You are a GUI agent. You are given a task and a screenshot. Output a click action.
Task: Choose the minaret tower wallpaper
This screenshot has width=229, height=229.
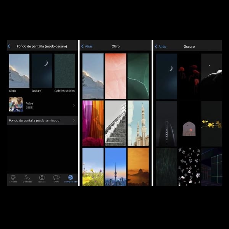(138, 123)
